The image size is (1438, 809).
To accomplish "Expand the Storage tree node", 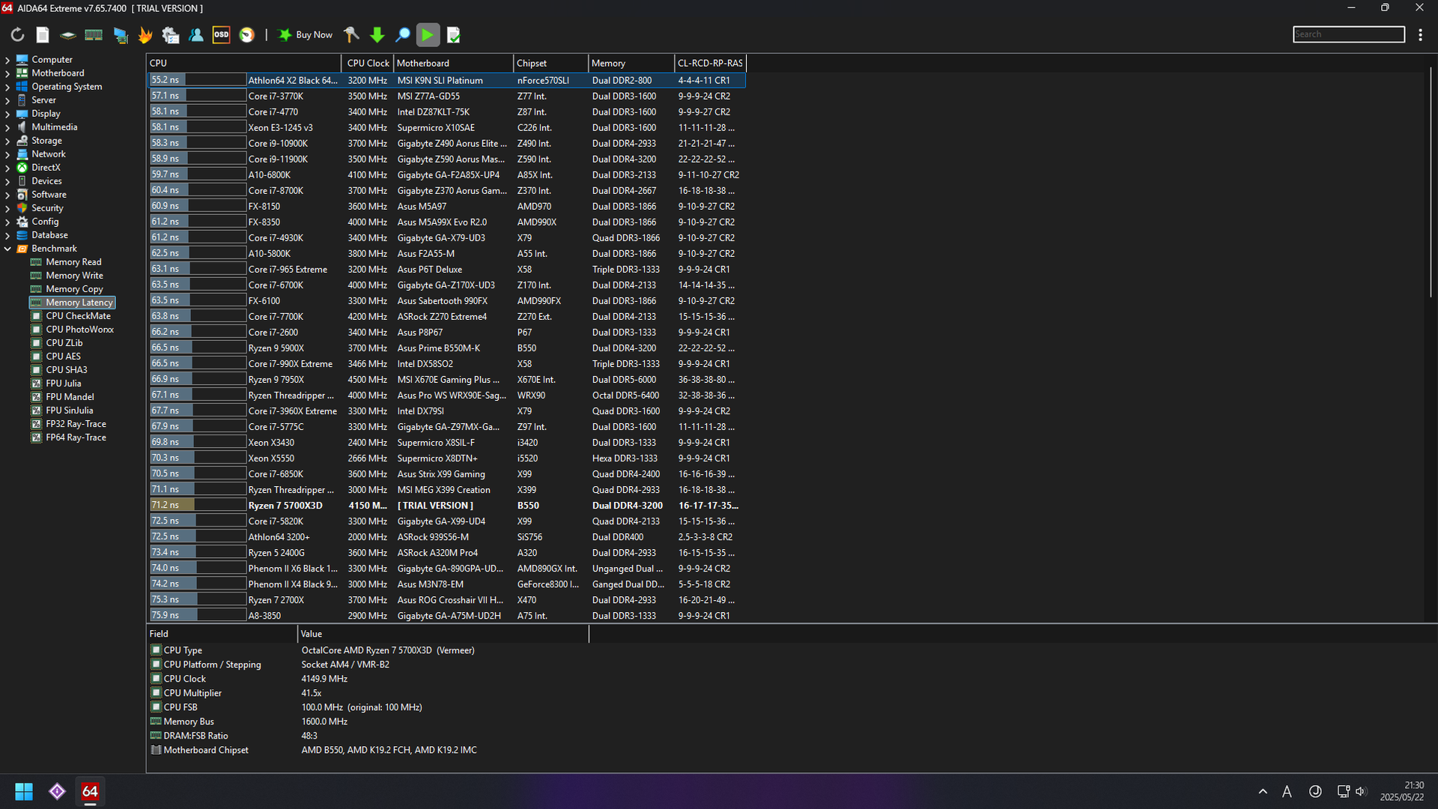I will 7,141.
